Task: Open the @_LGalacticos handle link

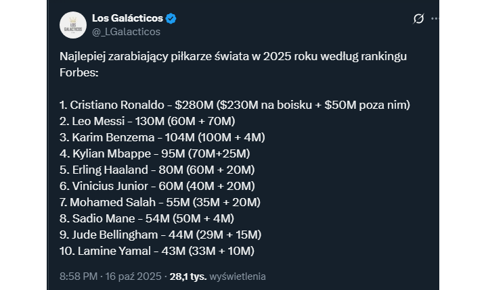Action: [x=125, y=31]
